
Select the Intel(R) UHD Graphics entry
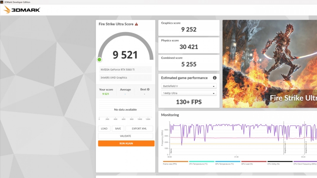125,77
